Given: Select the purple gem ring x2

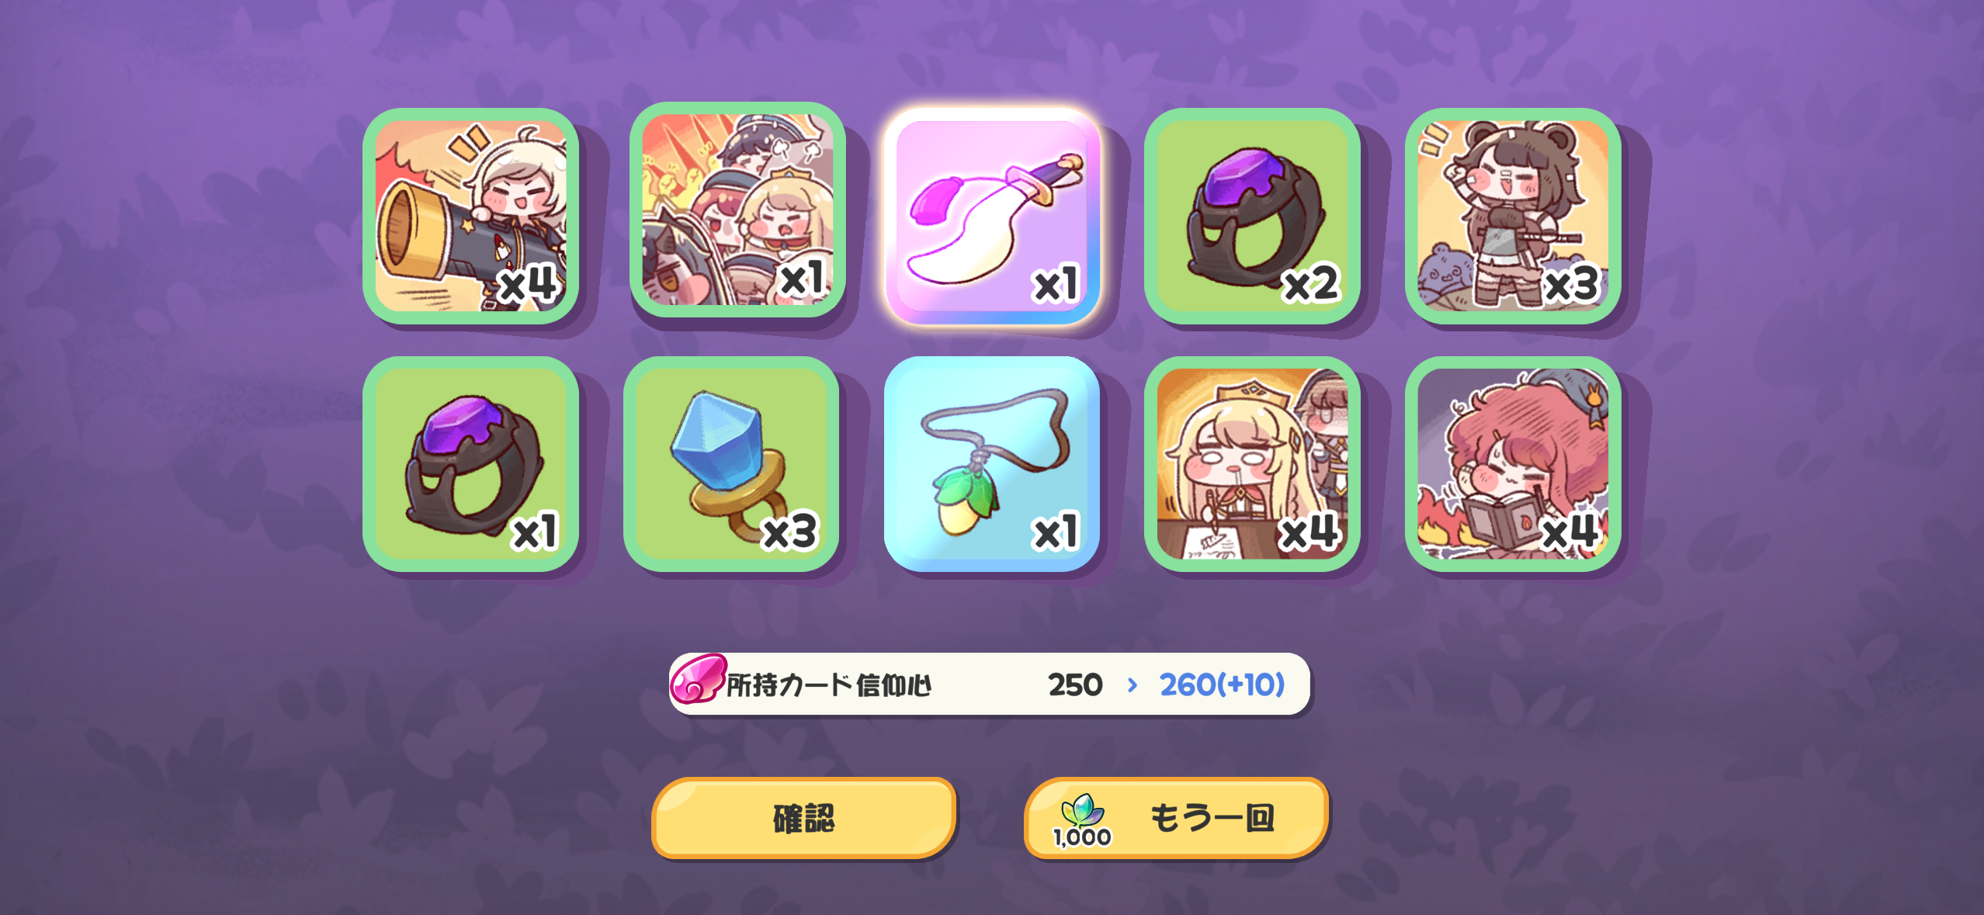Looking at the screenshot, I should [x=1252, y=216].
